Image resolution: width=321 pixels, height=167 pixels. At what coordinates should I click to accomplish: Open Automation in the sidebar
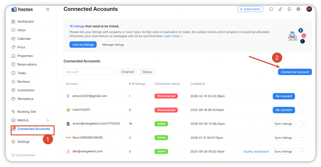[x=26, y=90]
